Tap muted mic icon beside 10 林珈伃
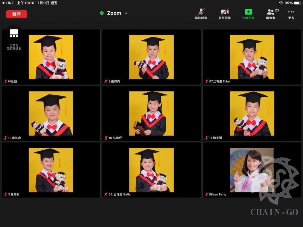 (106, 138)
